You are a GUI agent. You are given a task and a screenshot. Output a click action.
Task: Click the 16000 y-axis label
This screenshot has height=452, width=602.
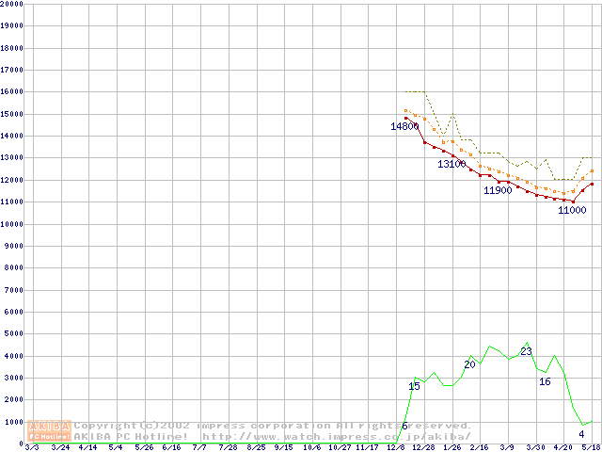(11, 92)
